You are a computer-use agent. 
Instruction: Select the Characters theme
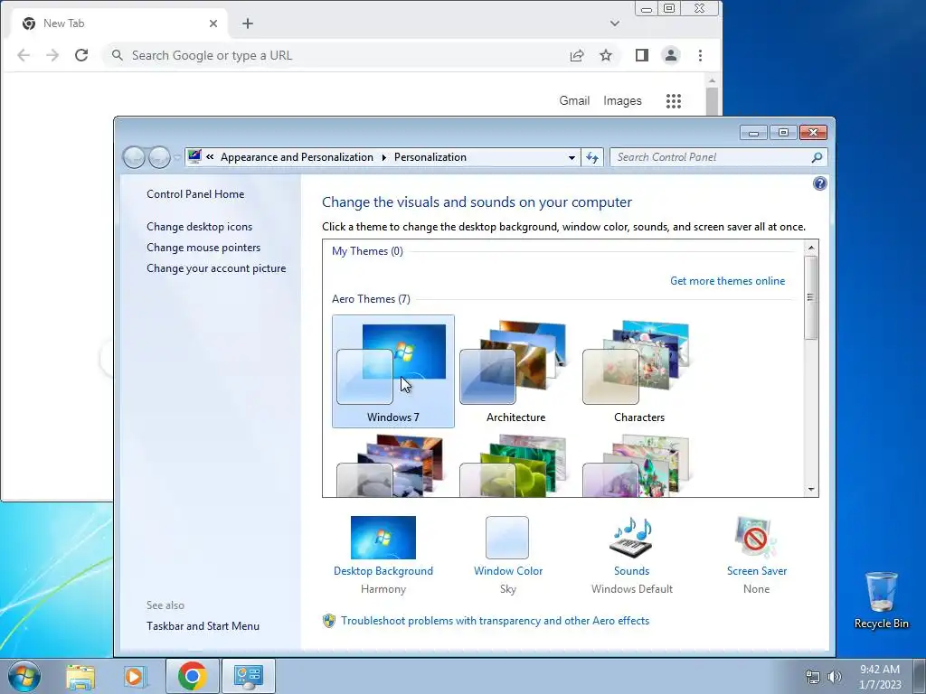(639, 371)
